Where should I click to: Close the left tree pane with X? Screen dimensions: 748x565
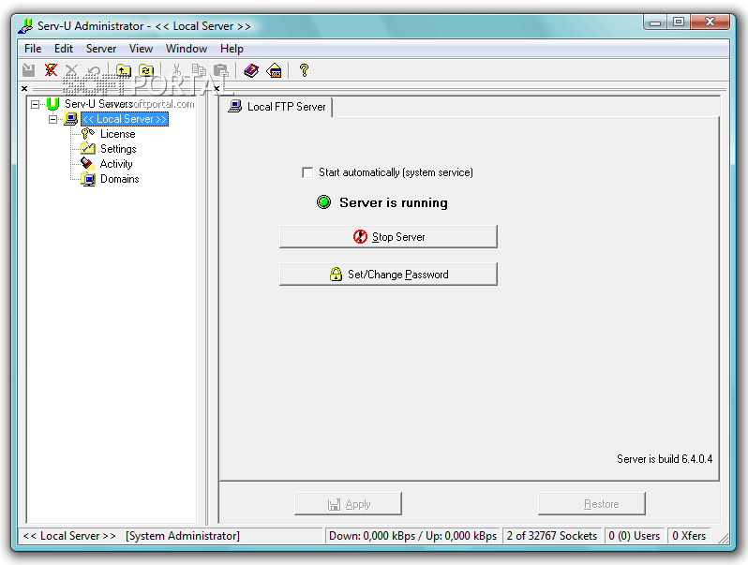[x=24, y=89]
